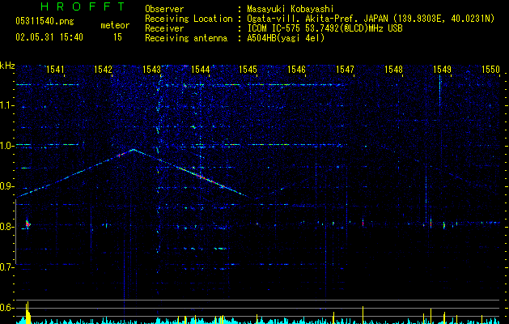Click the 0.6 kHz frequency label
The image size is (509, 324).
click(x=7, y=308)
